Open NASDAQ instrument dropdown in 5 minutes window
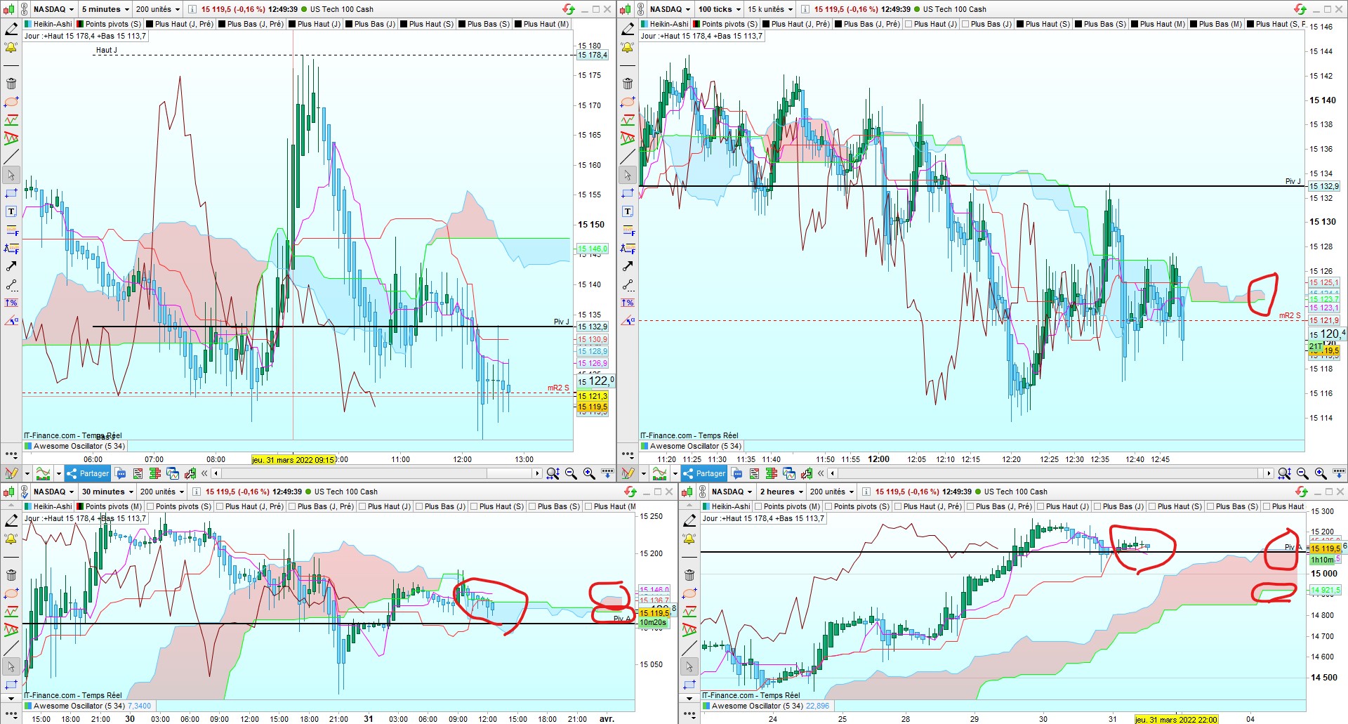The width and height of the screenshot is (1348, 724). click(53, 9)
